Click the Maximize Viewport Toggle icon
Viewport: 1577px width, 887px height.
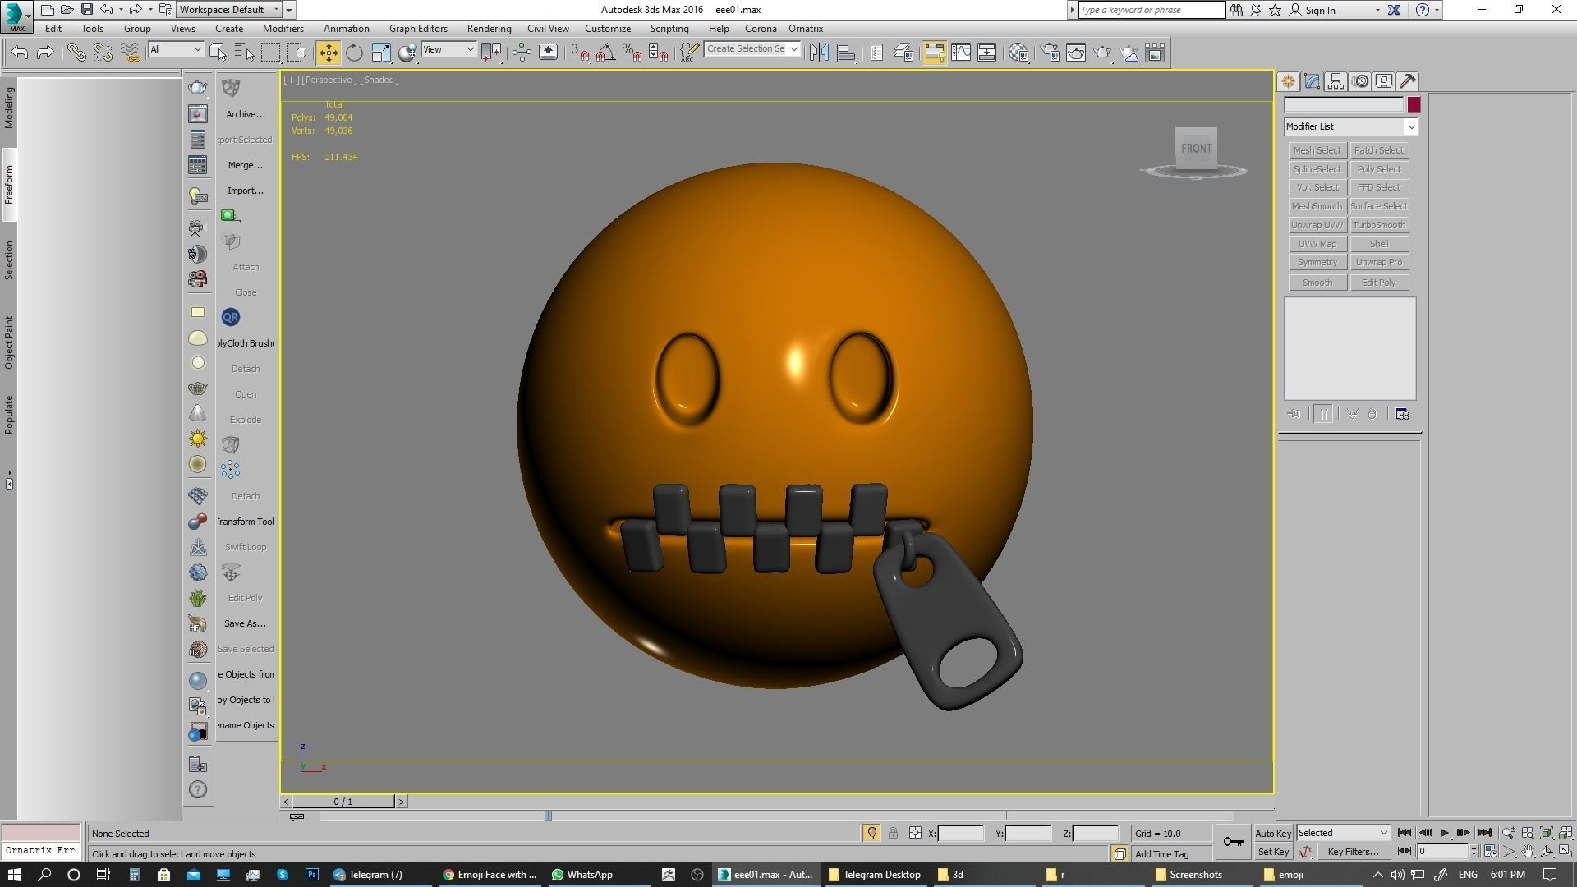tap(1565, 852)
